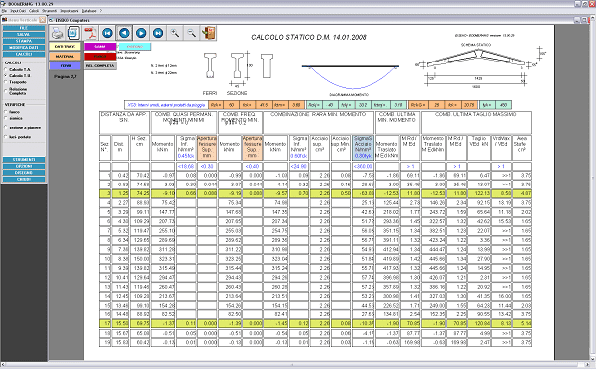596x370 pixels.
Task: Open the Impostazioni menu
Action: [x=70, y=11]
